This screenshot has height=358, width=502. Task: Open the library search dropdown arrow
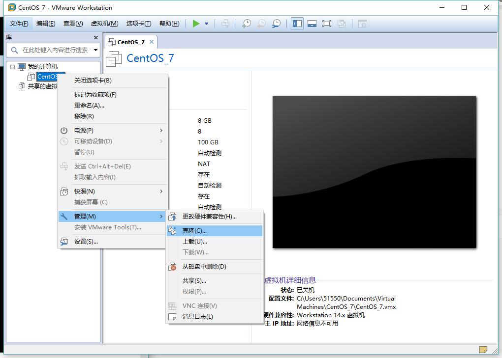(x=95, y=50)
